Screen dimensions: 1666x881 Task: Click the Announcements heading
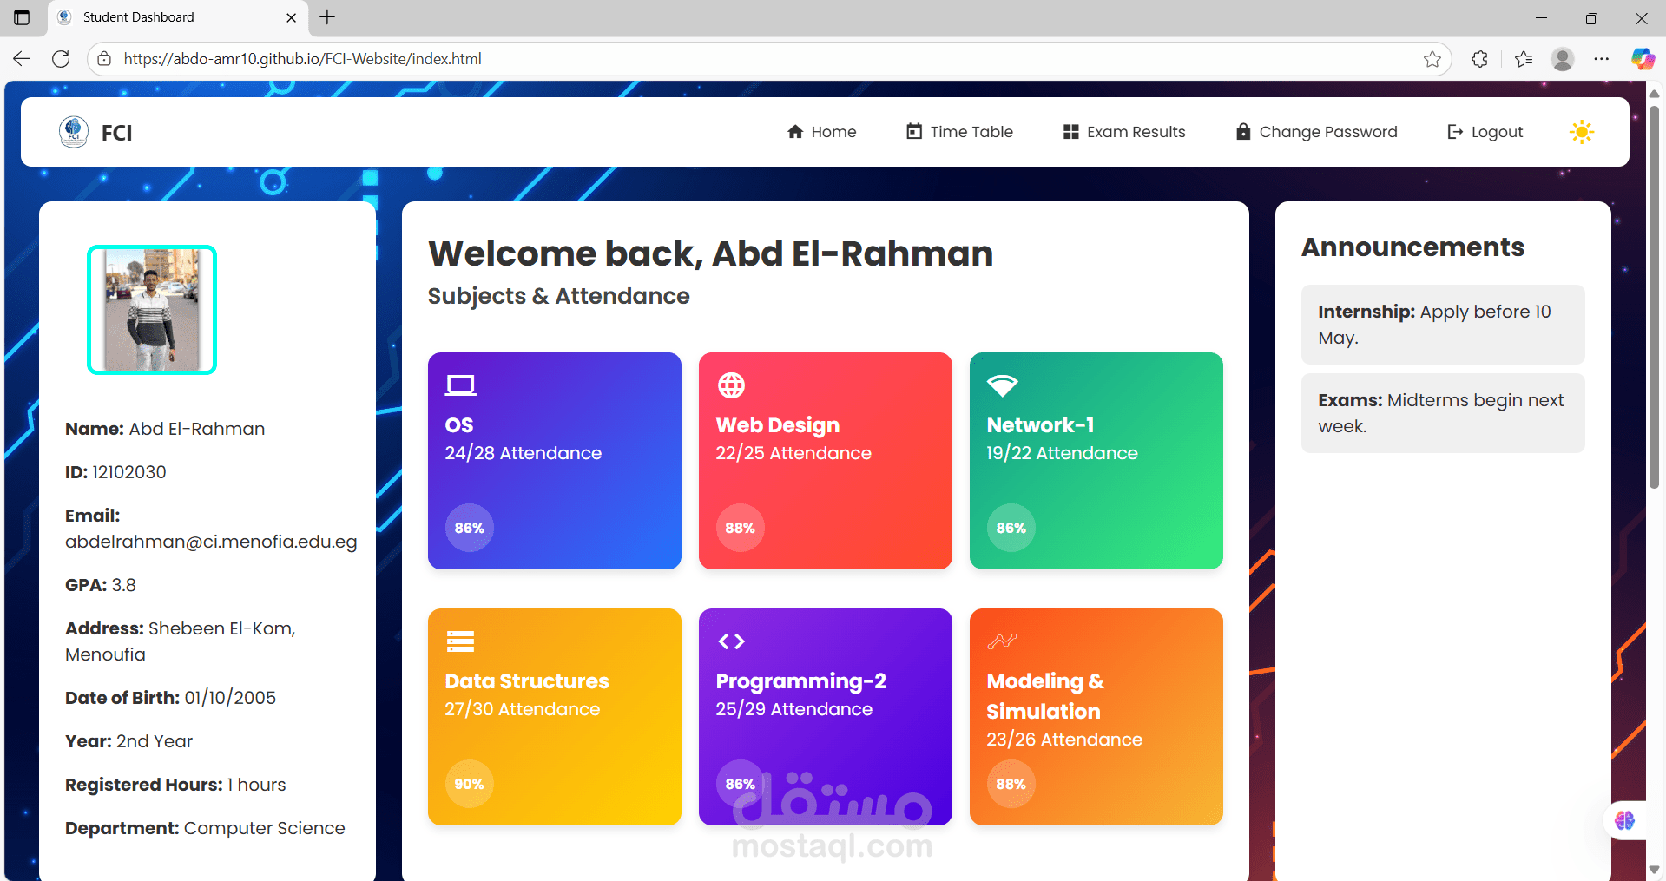click(x=1412, y=247)
